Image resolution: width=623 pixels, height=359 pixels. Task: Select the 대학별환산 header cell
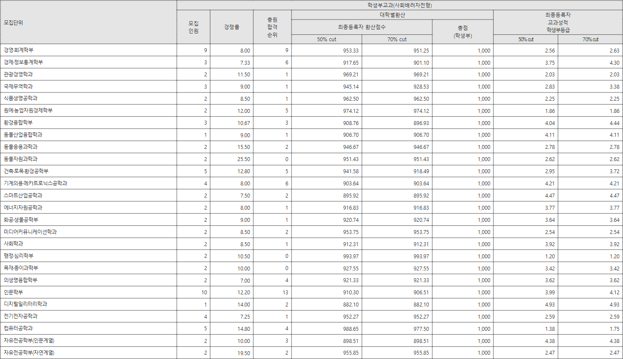[x=392, y=15]
